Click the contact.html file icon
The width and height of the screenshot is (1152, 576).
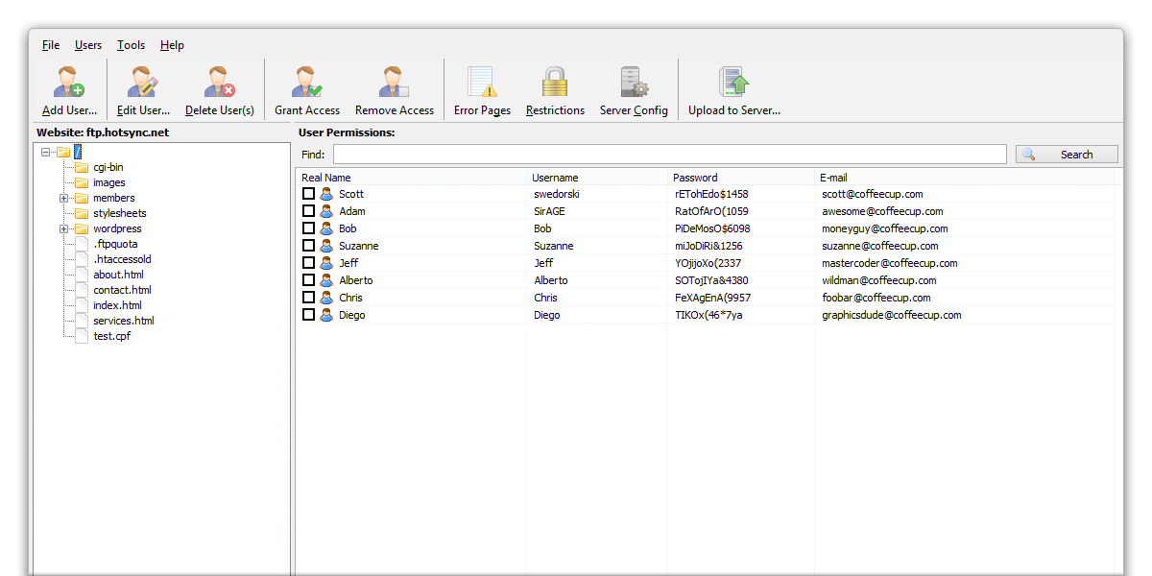[82, 290]
